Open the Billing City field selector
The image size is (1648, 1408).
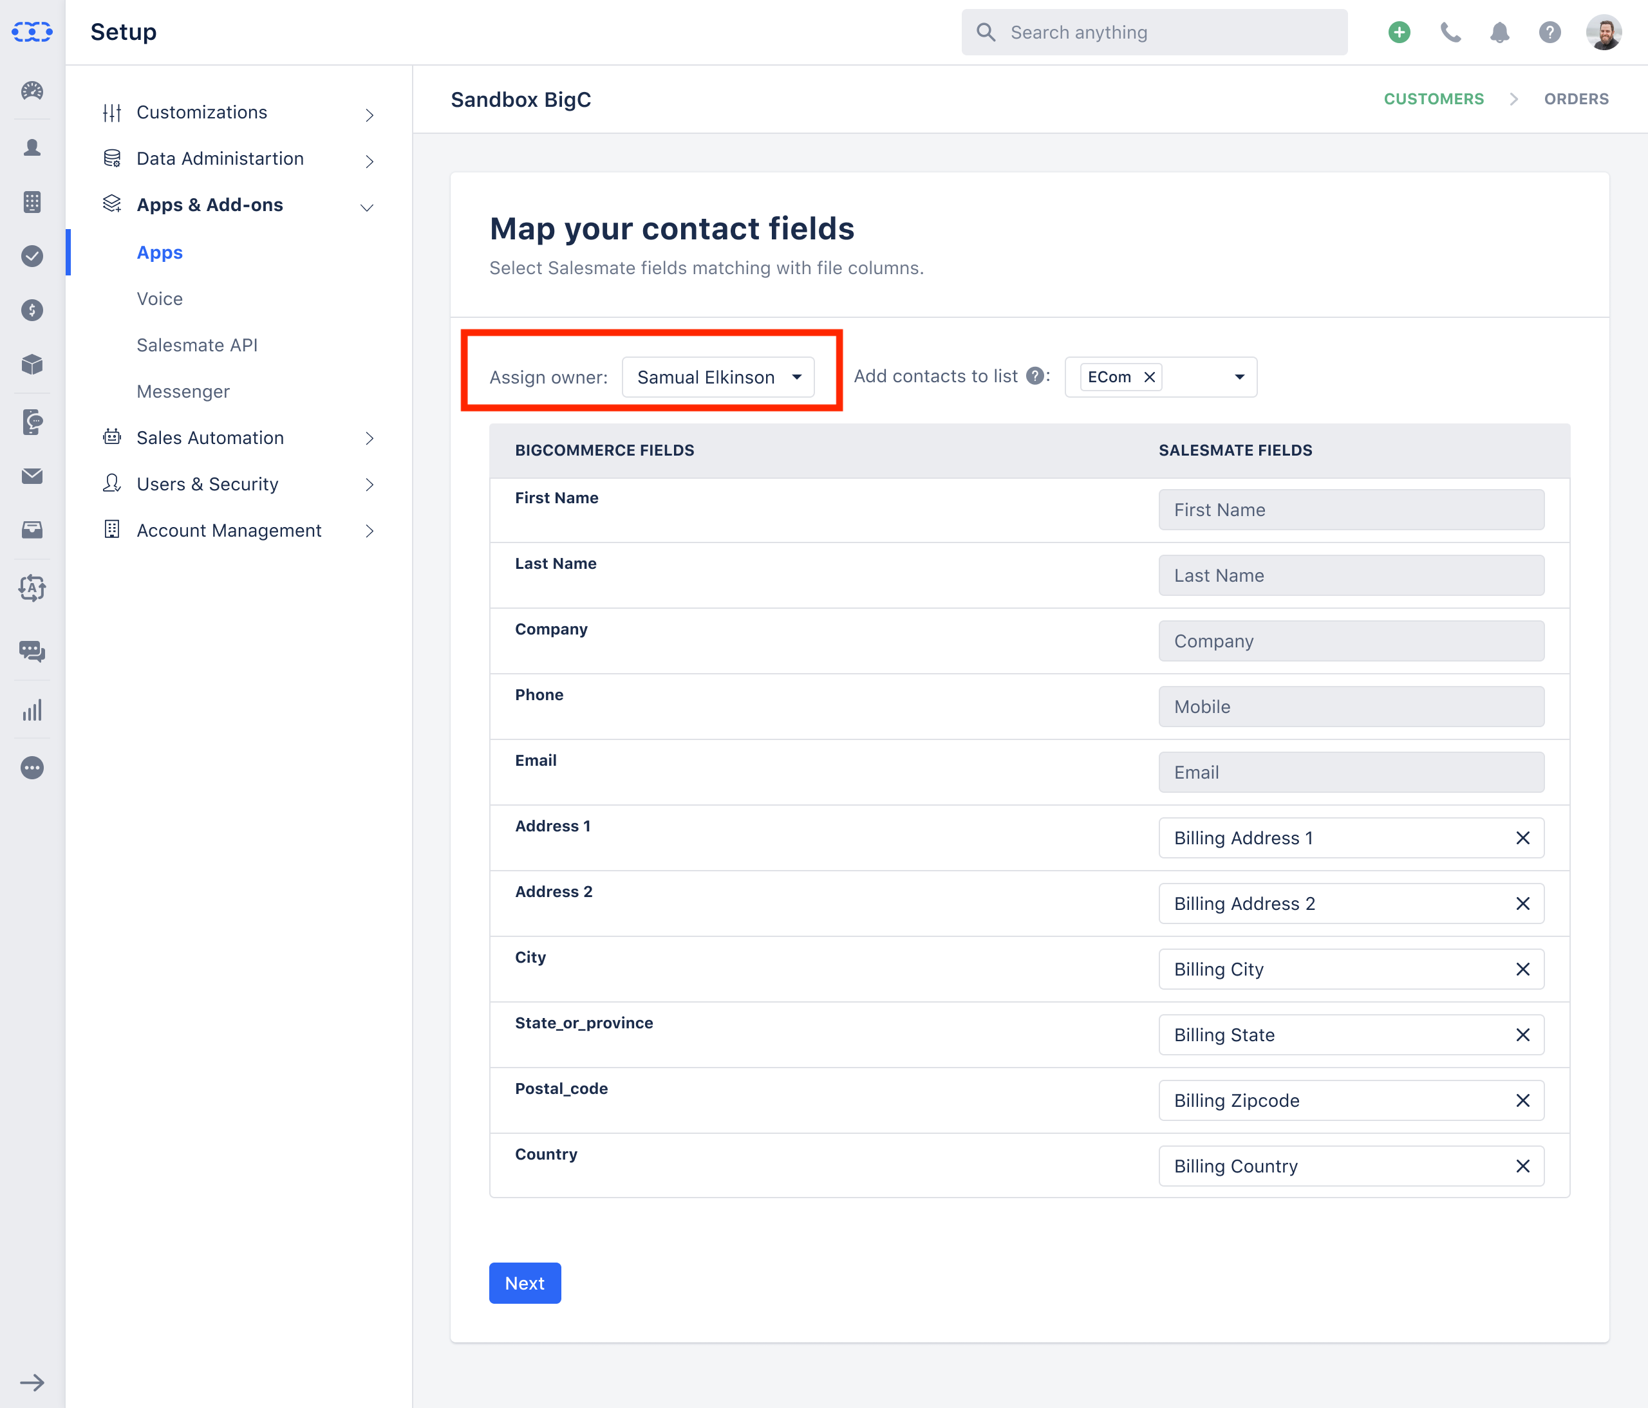click(1351, 969)
